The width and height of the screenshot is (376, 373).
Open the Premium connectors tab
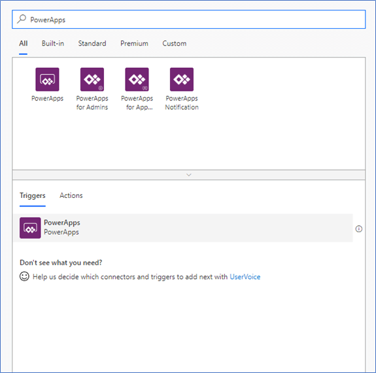point(134,43)
